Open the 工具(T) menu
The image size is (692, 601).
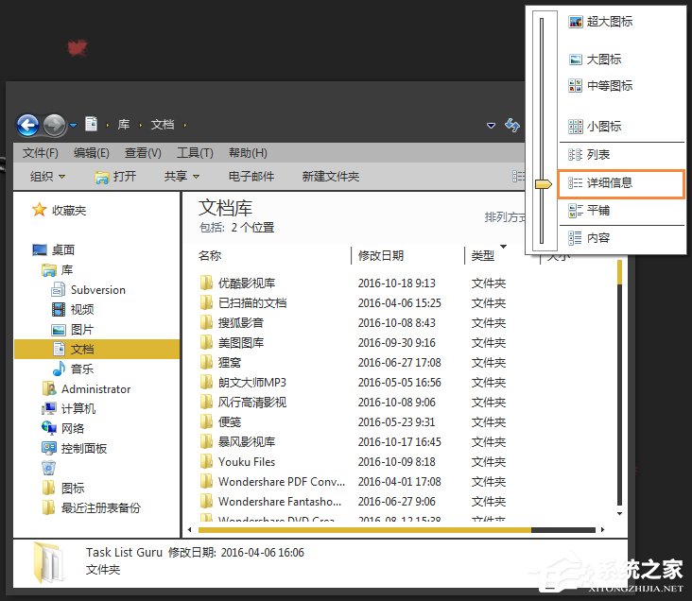point(195,153)
